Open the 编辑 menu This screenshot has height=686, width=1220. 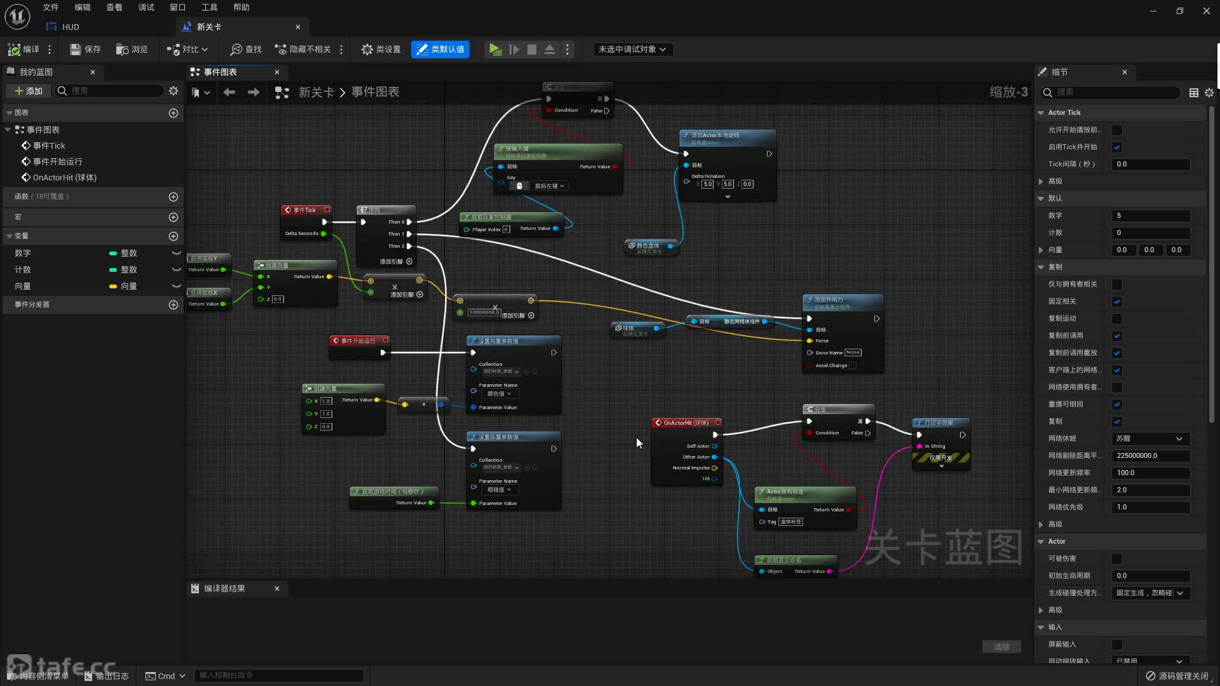83,8
